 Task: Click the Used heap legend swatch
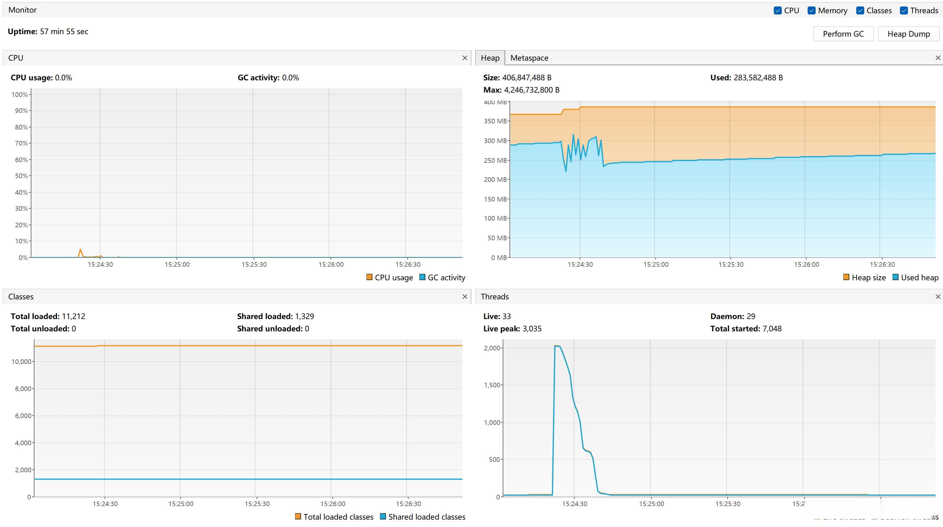[895, 277]
